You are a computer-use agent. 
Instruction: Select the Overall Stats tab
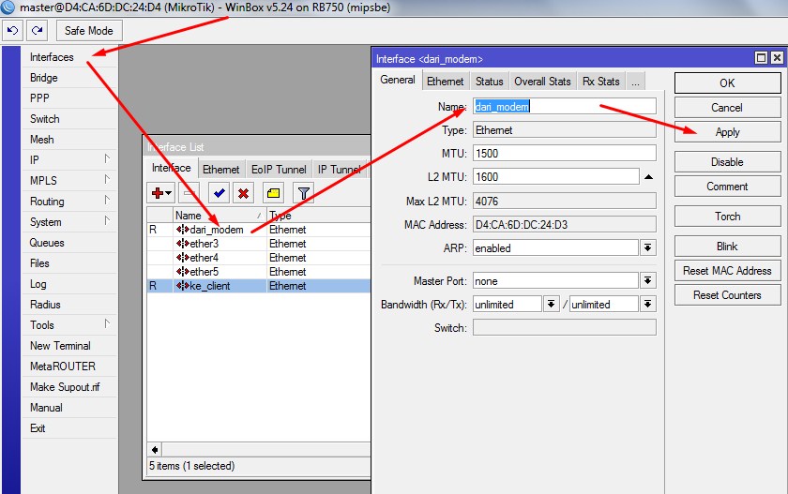(542, 82)
